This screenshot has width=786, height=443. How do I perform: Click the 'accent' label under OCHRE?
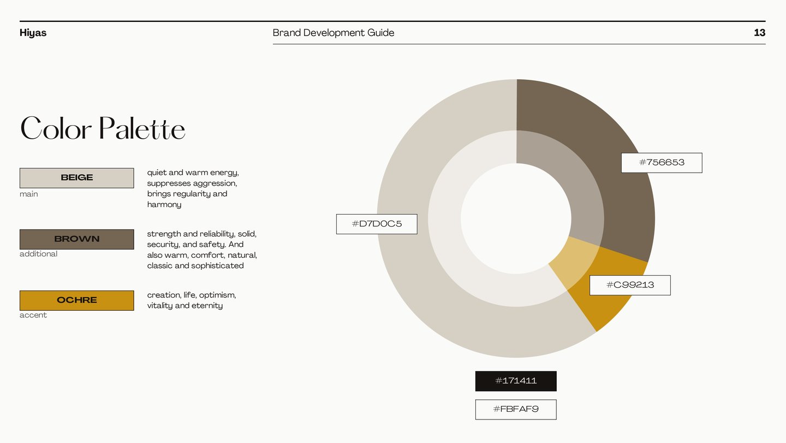(33, 315)
